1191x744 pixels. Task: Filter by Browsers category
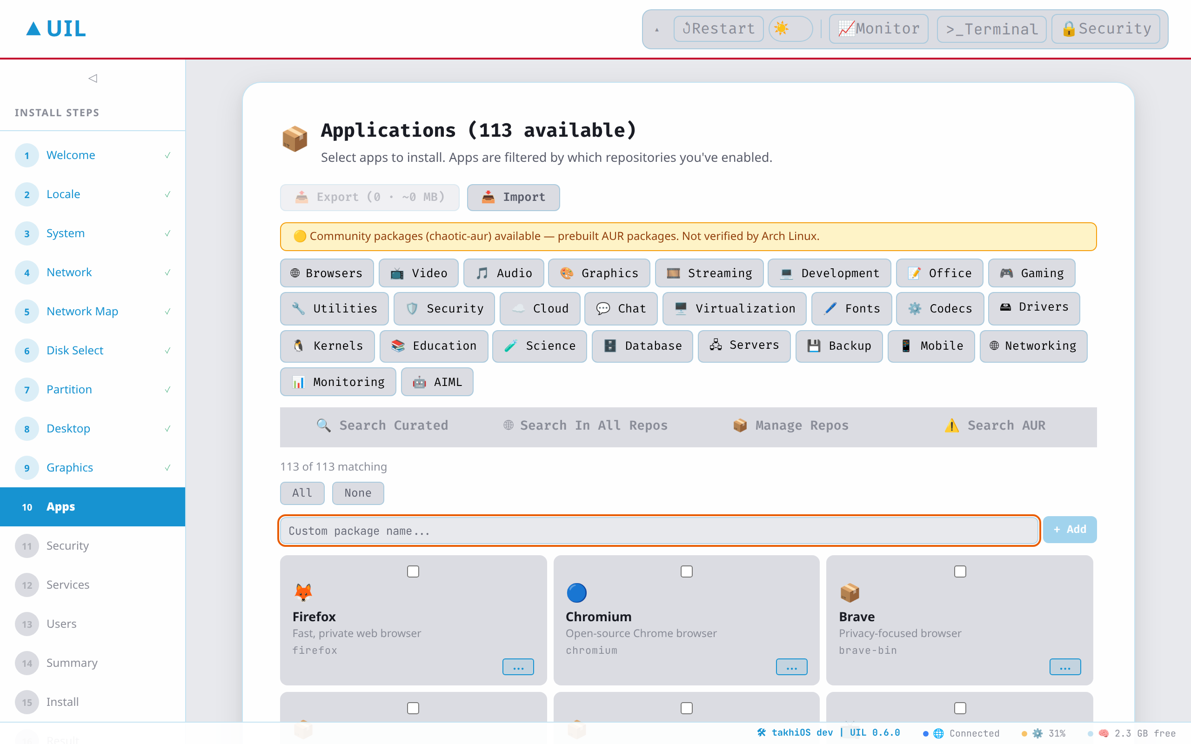[327, 273]
